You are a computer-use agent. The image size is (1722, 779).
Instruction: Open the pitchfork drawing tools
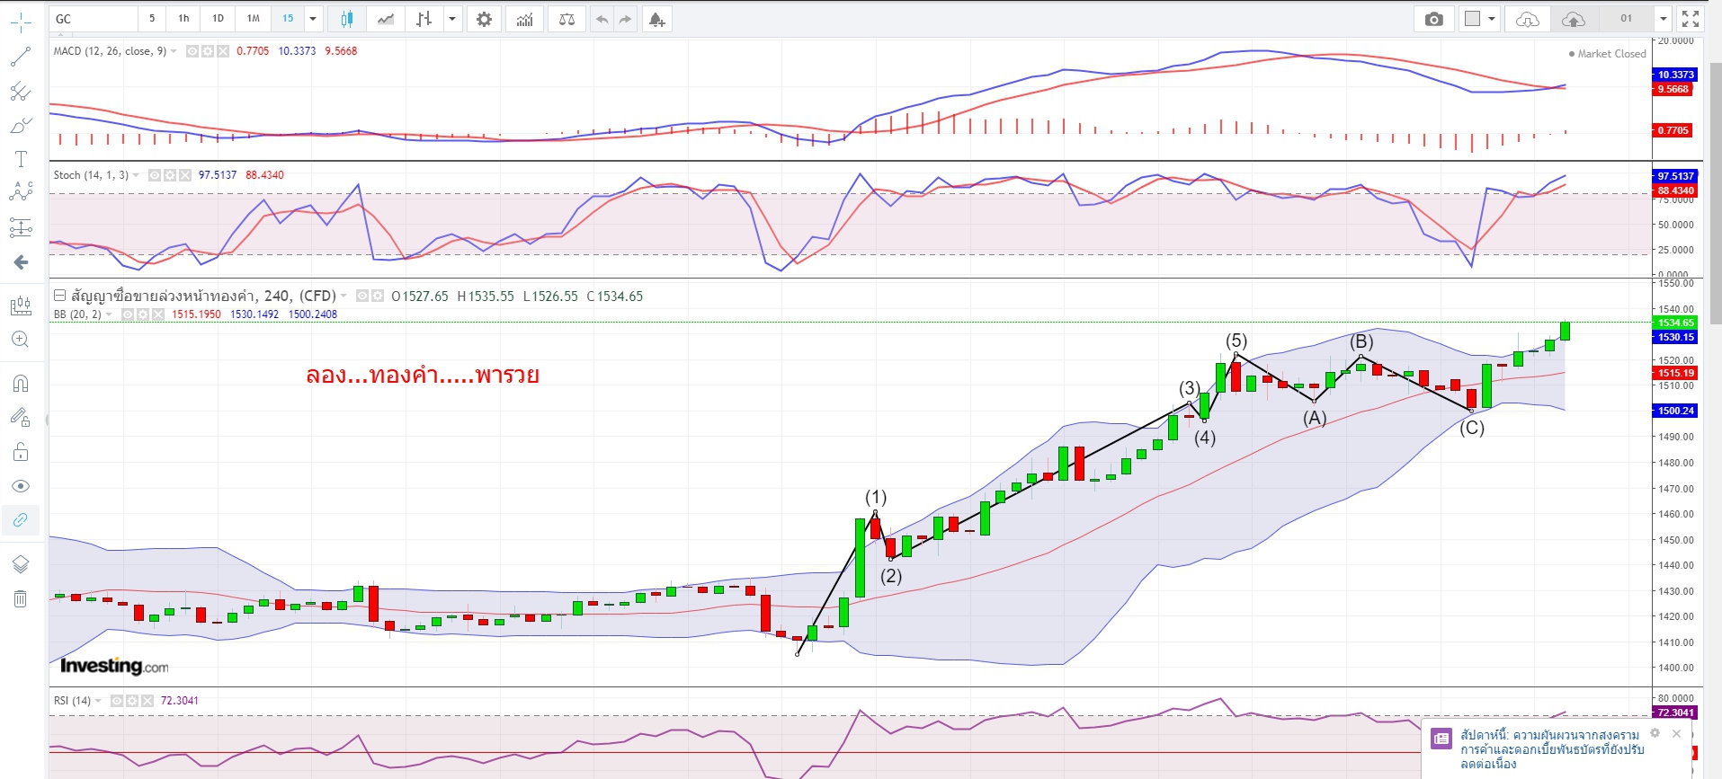(x=21, y=91)
